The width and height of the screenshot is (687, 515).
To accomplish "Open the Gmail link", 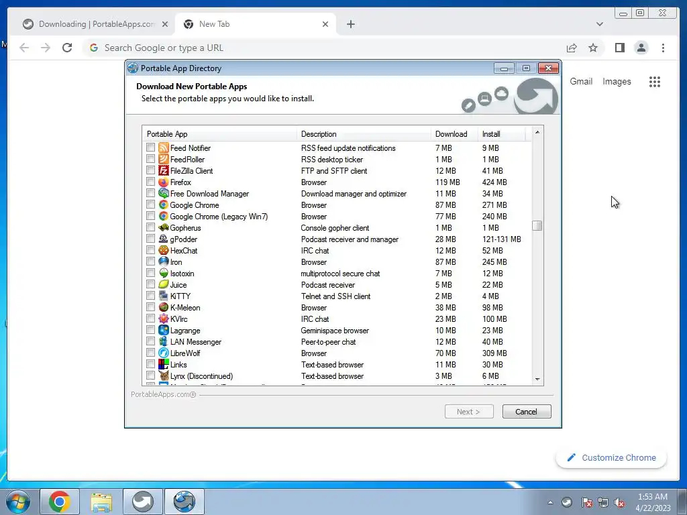I will pos(581,81).
